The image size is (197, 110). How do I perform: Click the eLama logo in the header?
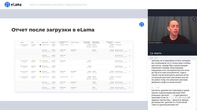pos(13,5)
